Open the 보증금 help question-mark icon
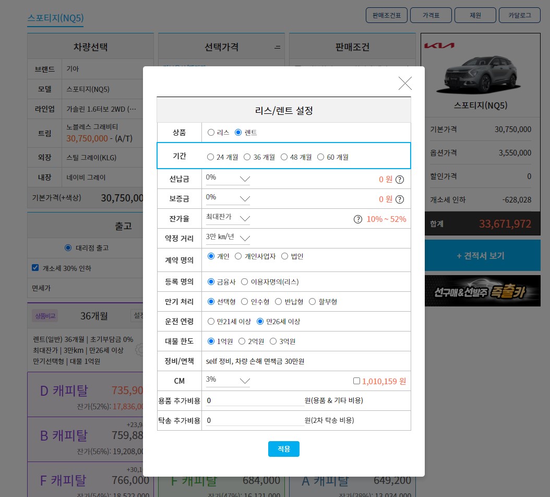Screen dimensions: 550x497 tap(400, 199)
